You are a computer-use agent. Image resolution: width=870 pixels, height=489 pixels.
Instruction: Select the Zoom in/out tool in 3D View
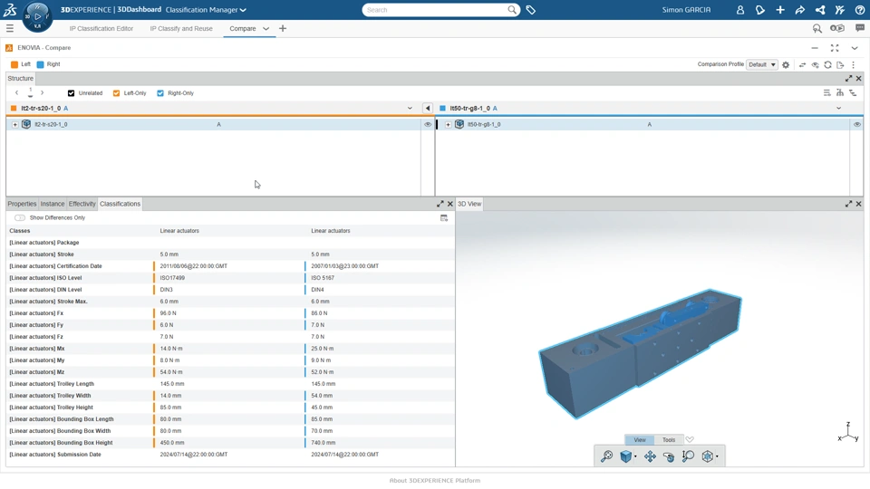[x=688, y=456]
